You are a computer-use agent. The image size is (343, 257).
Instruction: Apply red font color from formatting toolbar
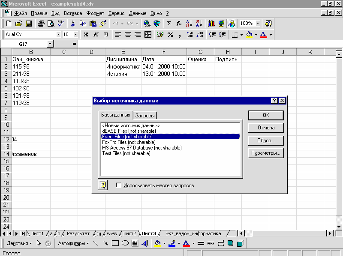(264, 35)
